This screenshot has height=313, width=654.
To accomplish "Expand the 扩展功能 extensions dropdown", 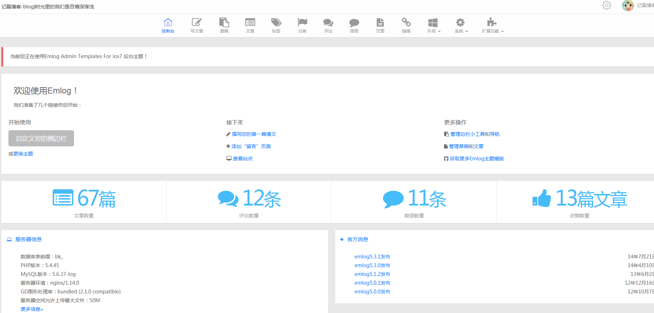I will point(492,25).
